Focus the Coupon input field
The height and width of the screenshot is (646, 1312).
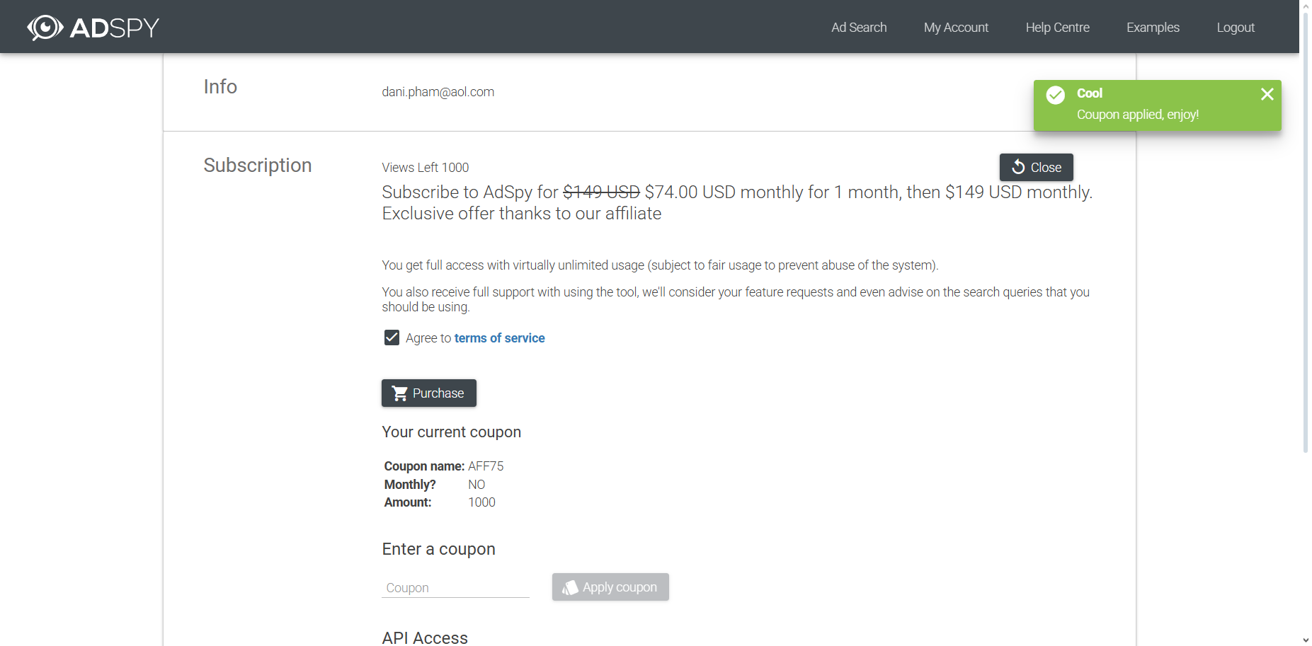click(x=455, y=588)
